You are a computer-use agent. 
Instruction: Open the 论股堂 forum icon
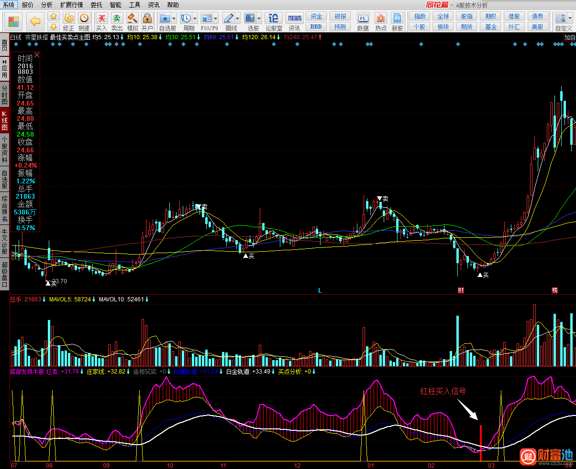[273, 19]
